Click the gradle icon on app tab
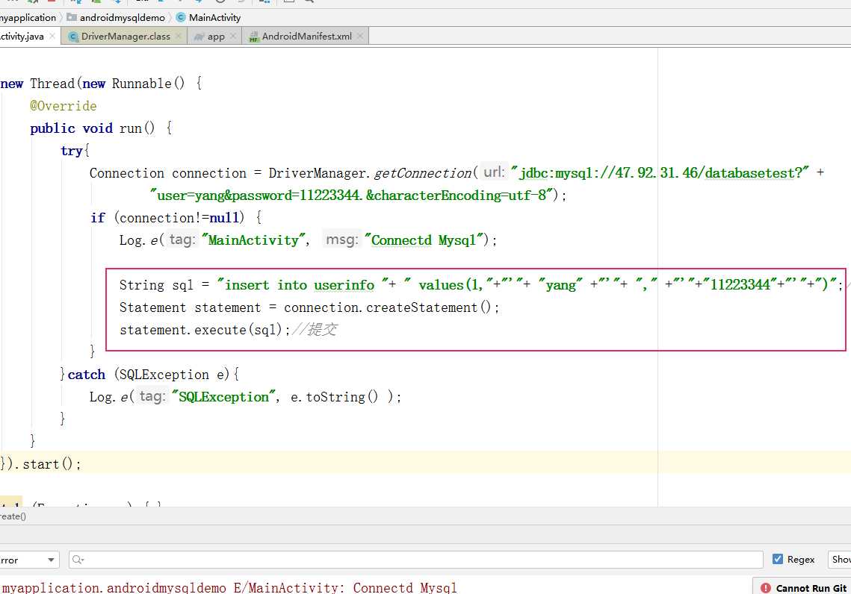 pyautogui.click(x=199, y=37)
